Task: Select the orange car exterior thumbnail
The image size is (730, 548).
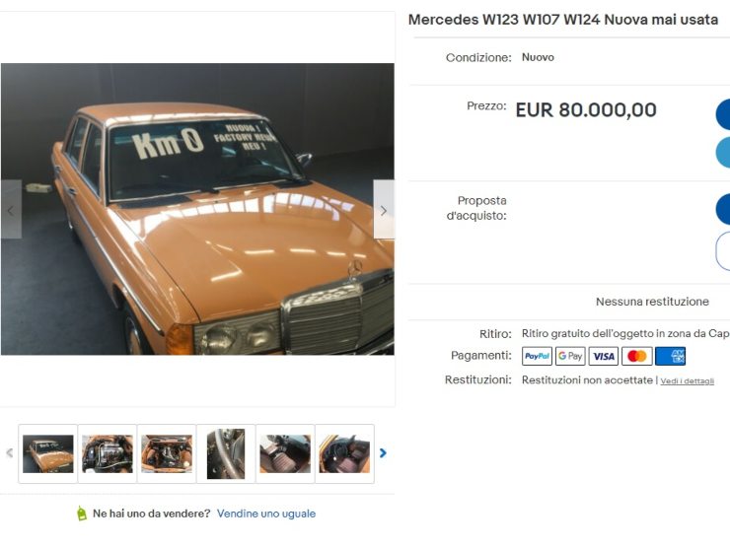Action: 48,453
